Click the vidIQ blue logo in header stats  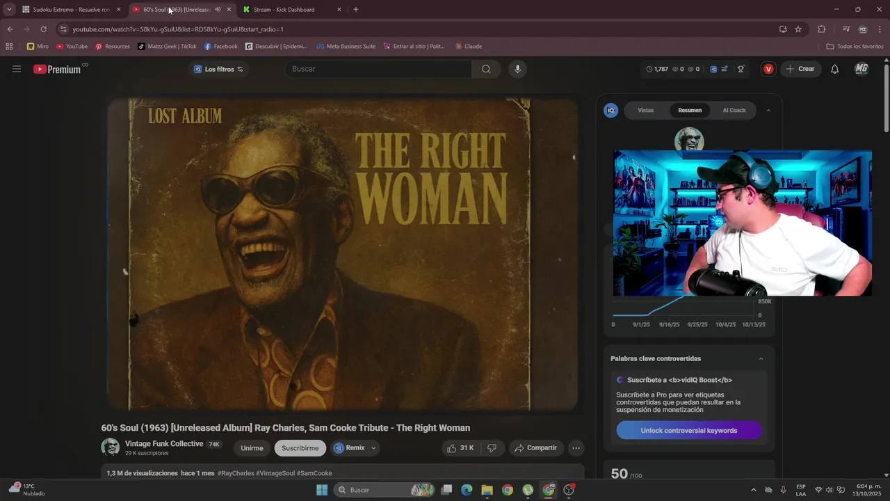coord(713,69)
